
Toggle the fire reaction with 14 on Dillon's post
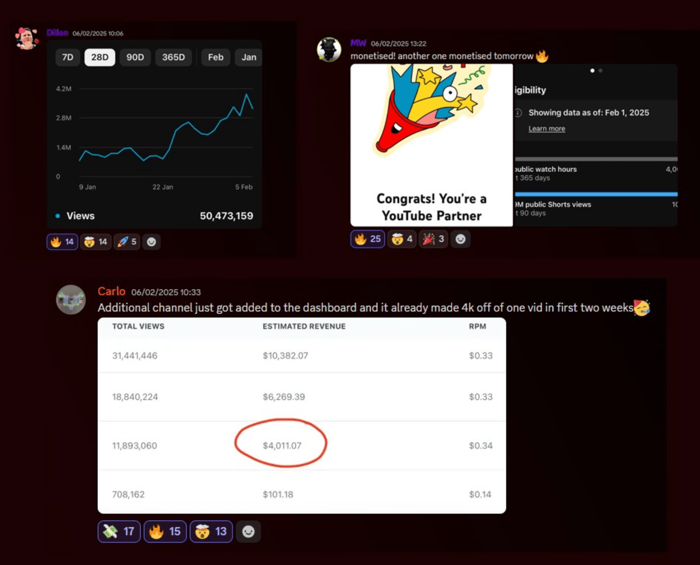click(63, 242)
